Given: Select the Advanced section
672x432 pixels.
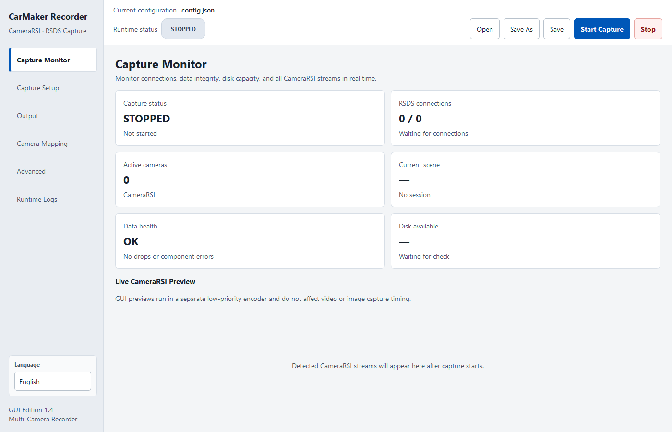Looking at the screenshot, I should click(53, 171).
